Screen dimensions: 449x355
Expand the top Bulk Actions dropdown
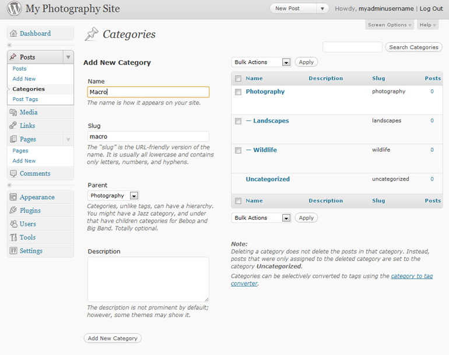(x=286, y=62)
